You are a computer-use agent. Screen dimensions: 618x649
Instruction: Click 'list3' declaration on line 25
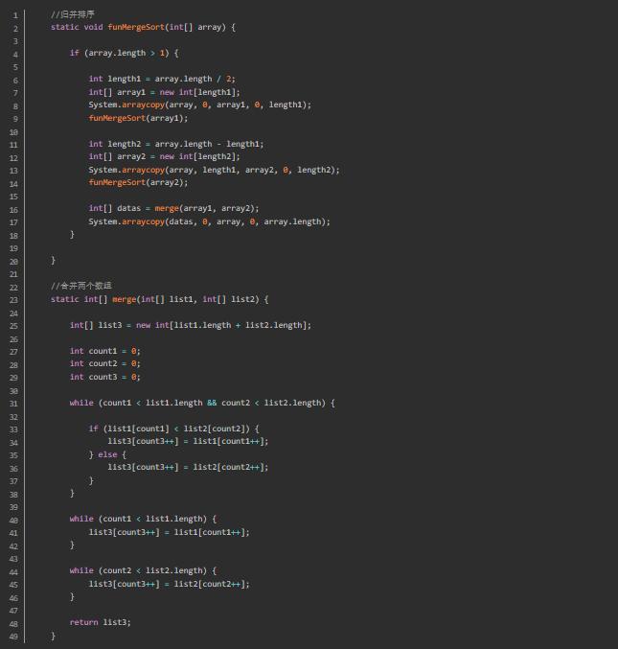110,325
